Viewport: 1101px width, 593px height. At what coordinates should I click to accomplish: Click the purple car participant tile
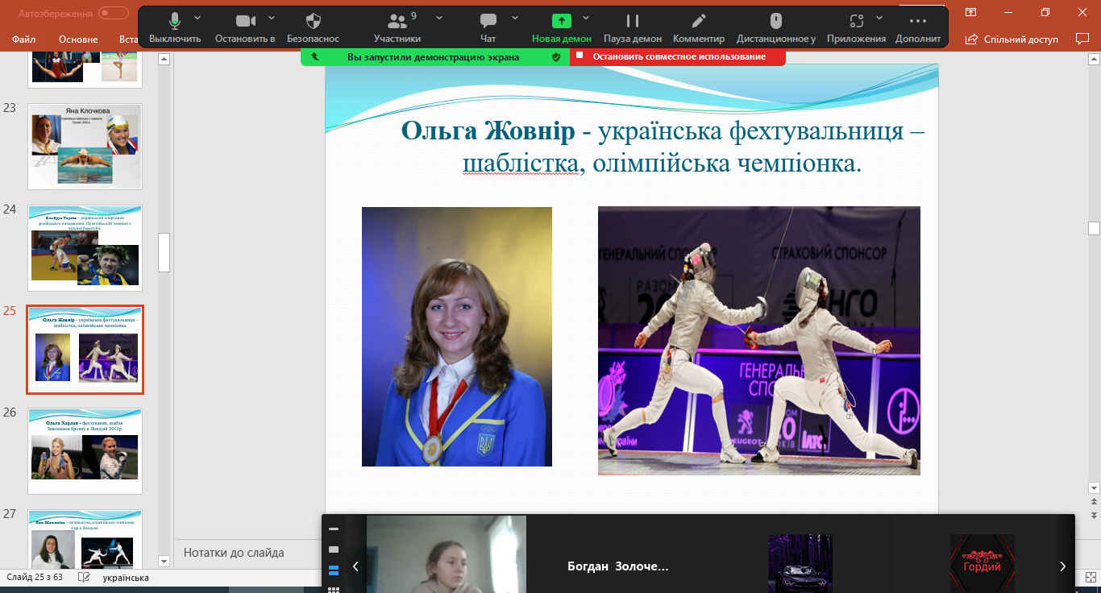coord(800,563)
